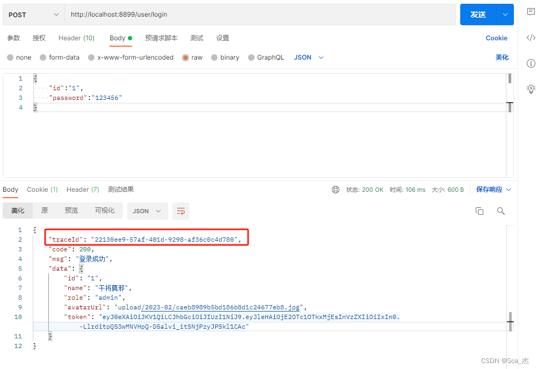Image resolution: width=537 pixels, height=369 pixels.
Task: Open the send button dropdown arrow
Action: tap(505, 15)
